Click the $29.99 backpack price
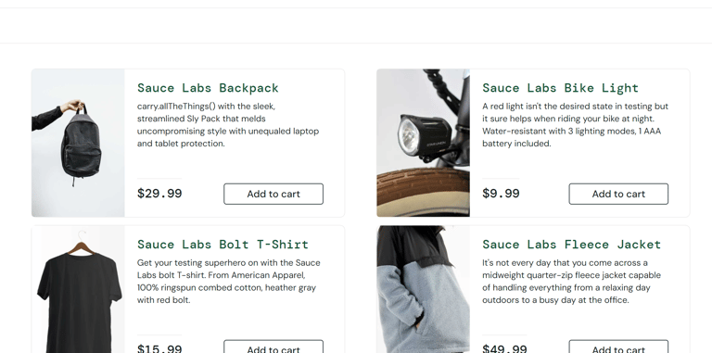This screenshot has height=353, width=712. tap(159, 194)
